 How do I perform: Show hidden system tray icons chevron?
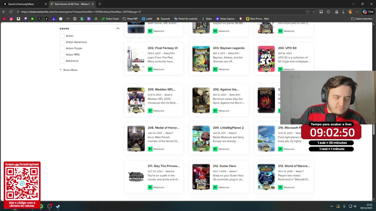tap(332, 206)
